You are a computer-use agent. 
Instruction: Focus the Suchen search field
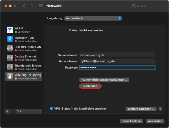click(x=148, y=6)
